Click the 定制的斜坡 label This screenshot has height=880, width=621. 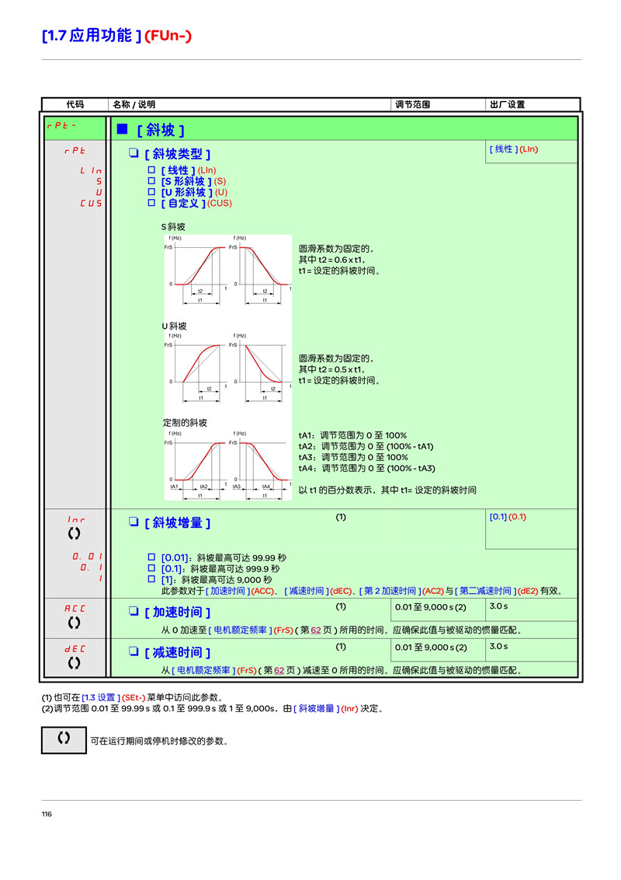[185, 423]
